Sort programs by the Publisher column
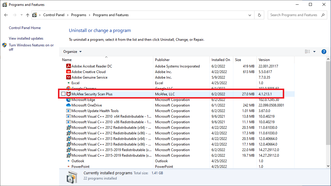Image resolution: width=331 pixels, height=186 pixels. tap(162, 60)
